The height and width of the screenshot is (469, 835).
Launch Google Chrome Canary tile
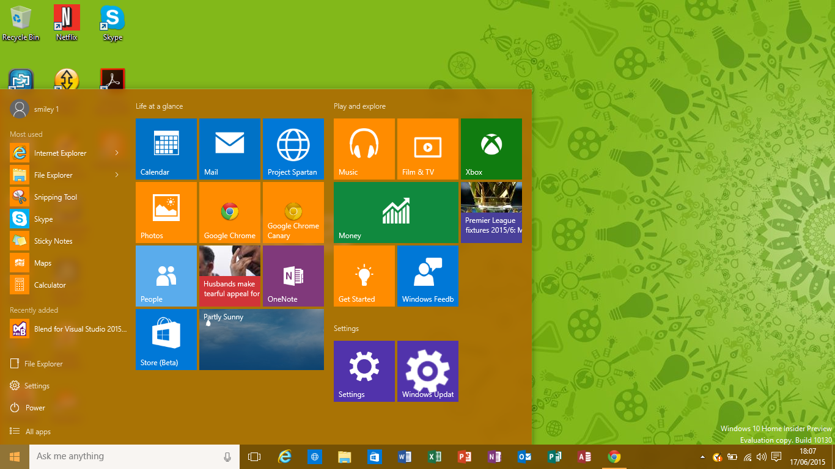(293, 213)
